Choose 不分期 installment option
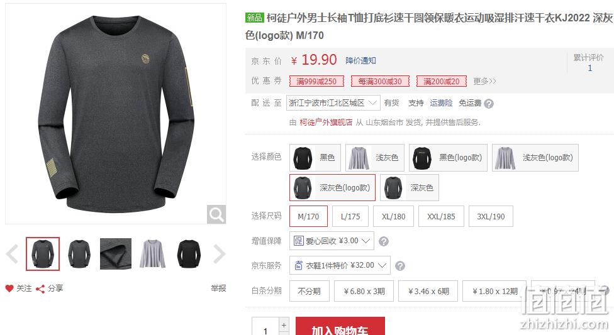 click(310, 291)
